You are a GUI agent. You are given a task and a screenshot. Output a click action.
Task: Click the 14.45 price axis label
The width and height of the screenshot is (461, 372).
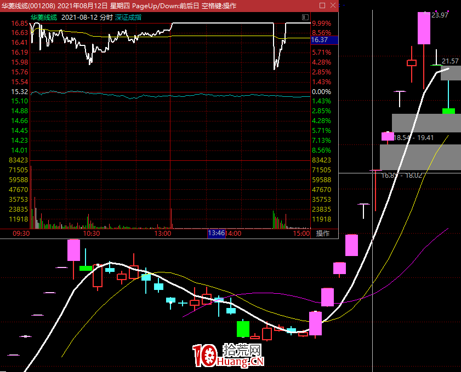[19, 131]
